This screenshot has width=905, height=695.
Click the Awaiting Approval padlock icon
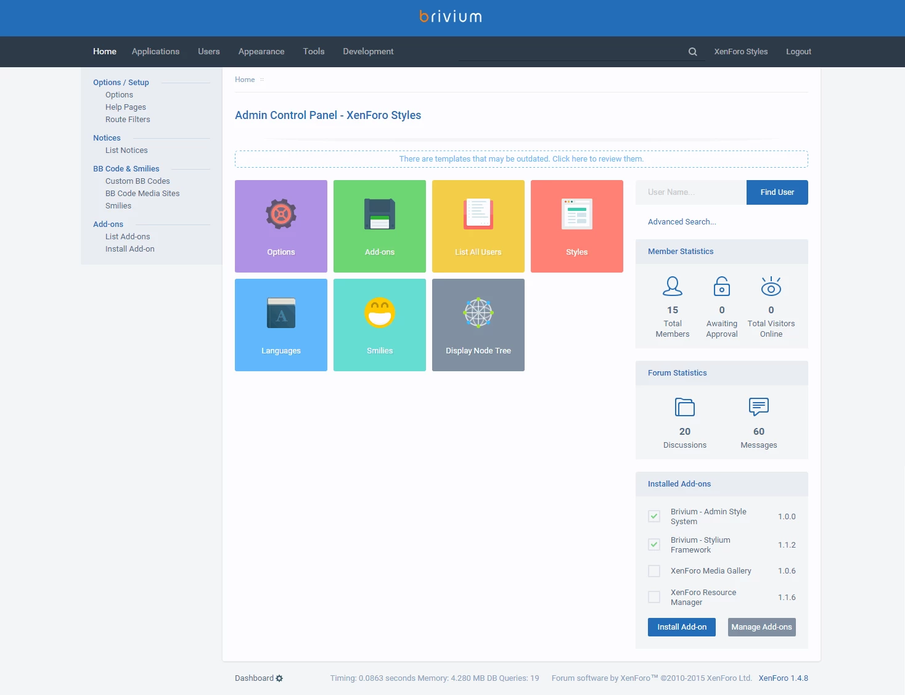coord(722,286)
